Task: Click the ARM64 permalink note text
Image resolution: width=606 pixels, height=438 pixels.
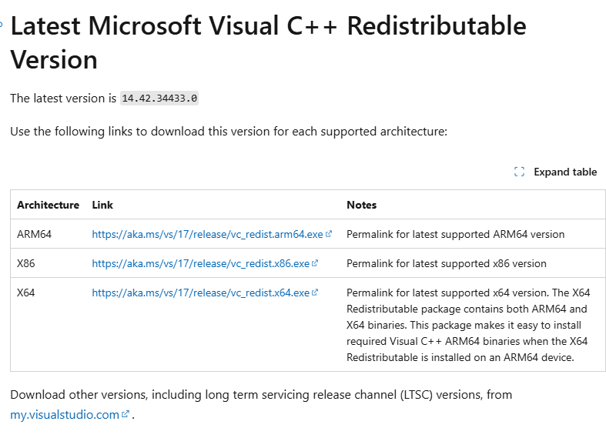Action: point(455,234)
